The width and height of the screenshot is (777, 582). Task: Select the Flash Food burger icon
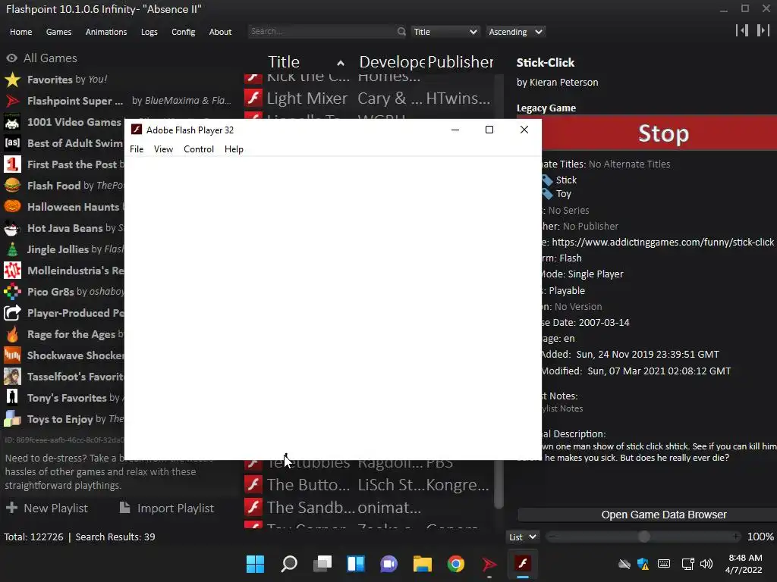pos(12,186)
